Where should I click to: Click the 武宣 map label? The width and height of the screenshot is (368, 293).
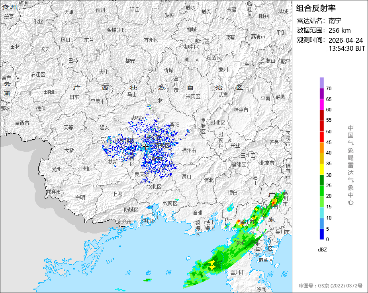pyautogui.click(x=223, y=95)
